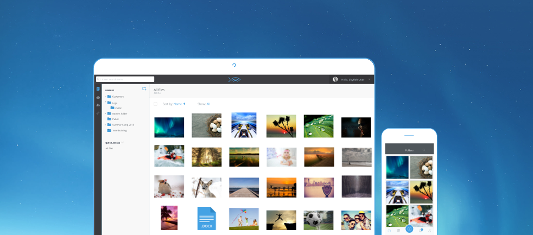Open the misty forest sunbeams thumbnail
Image resolution: width=533 pixels, height=235 pixels.
(207, 157)
